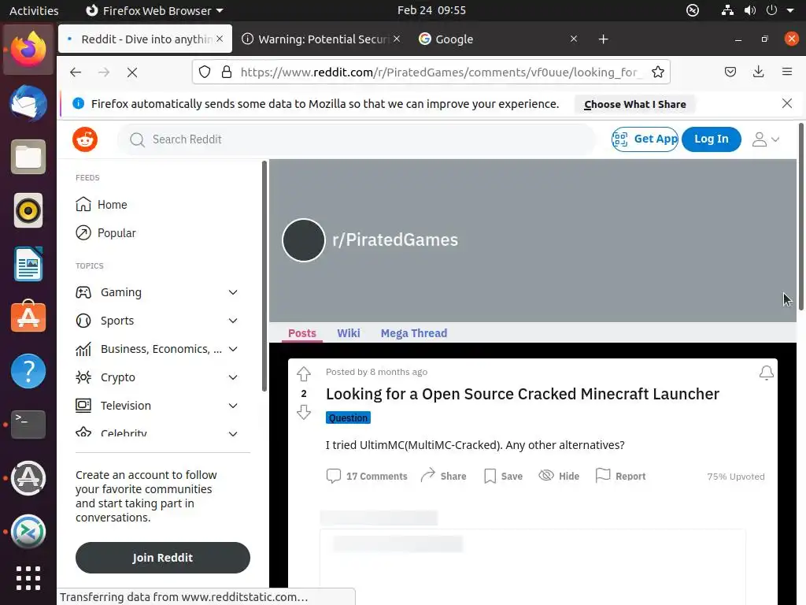Go to Popular feed
Screen dimensions: 806x605
105,232
